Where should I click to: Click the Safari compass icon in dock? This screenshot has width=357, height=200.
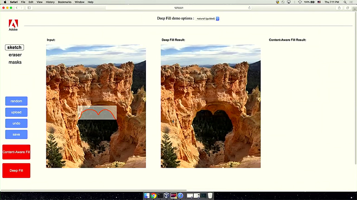[180, 195]
